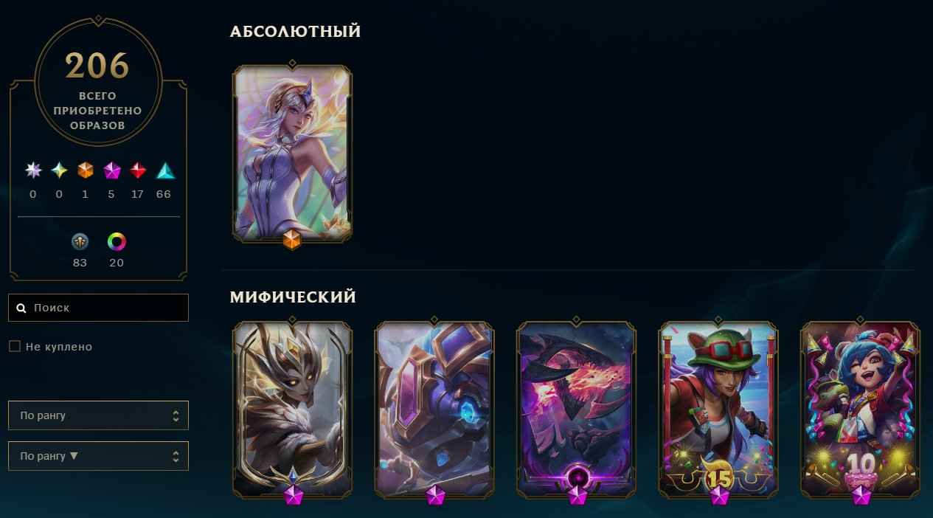933x518 pixels.
Task: Click the green-yellow star gem icon
Action: pos(59,171)
